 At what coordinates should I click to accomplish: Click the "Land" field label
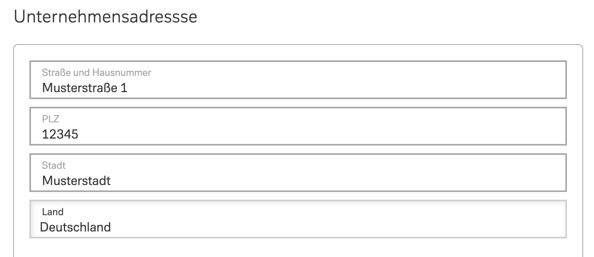click(53, 212)
